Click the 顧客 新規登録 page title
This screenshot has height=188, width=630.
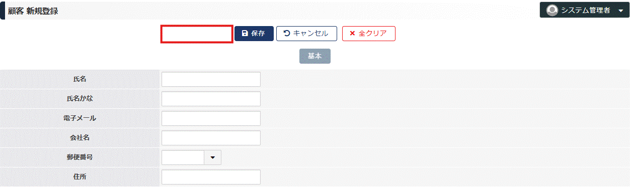tap(33, 11)
